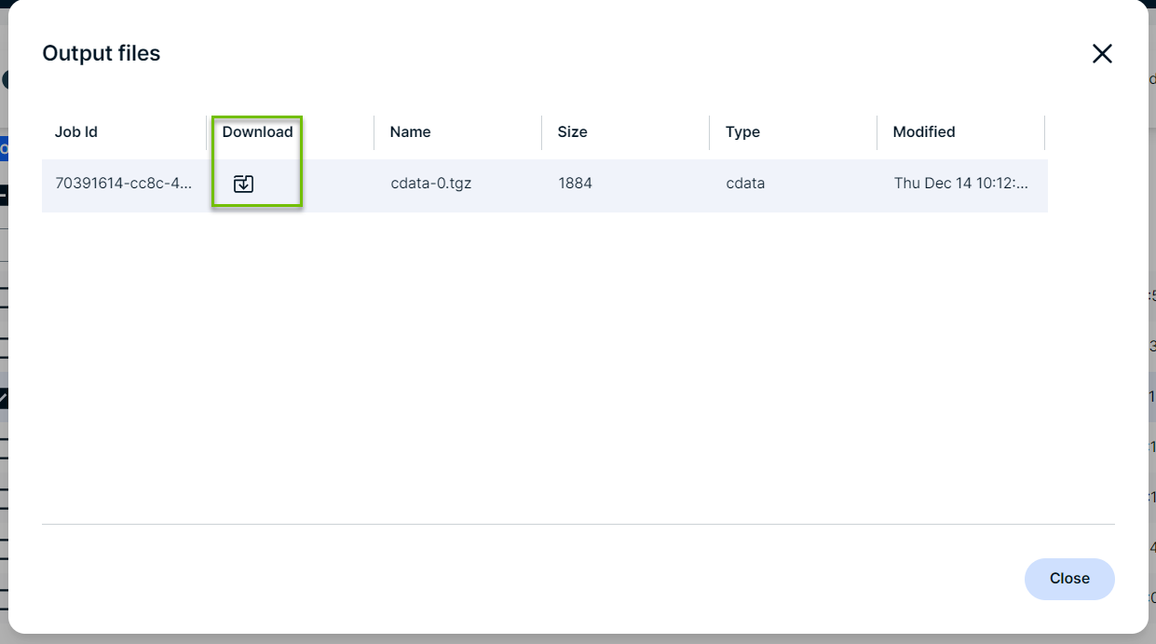The width and height of the screenshot is (1156, 644).
Task: Click the column divider right of Job Id
Action: [x=206, y=132]
